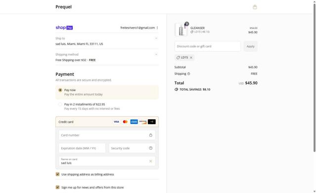
Task: Focus the Card number field
Action: 107,135
